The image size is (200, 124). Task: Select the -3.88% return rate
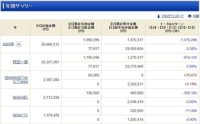coord(191,66)
